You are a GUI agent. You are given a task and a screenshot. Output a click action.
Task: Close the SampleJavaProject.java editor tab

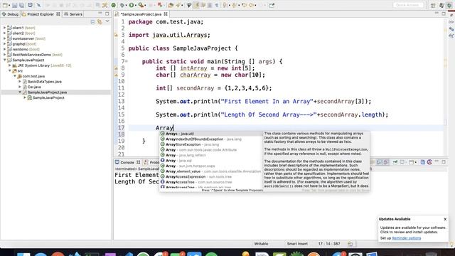click(x=166, y=14)
